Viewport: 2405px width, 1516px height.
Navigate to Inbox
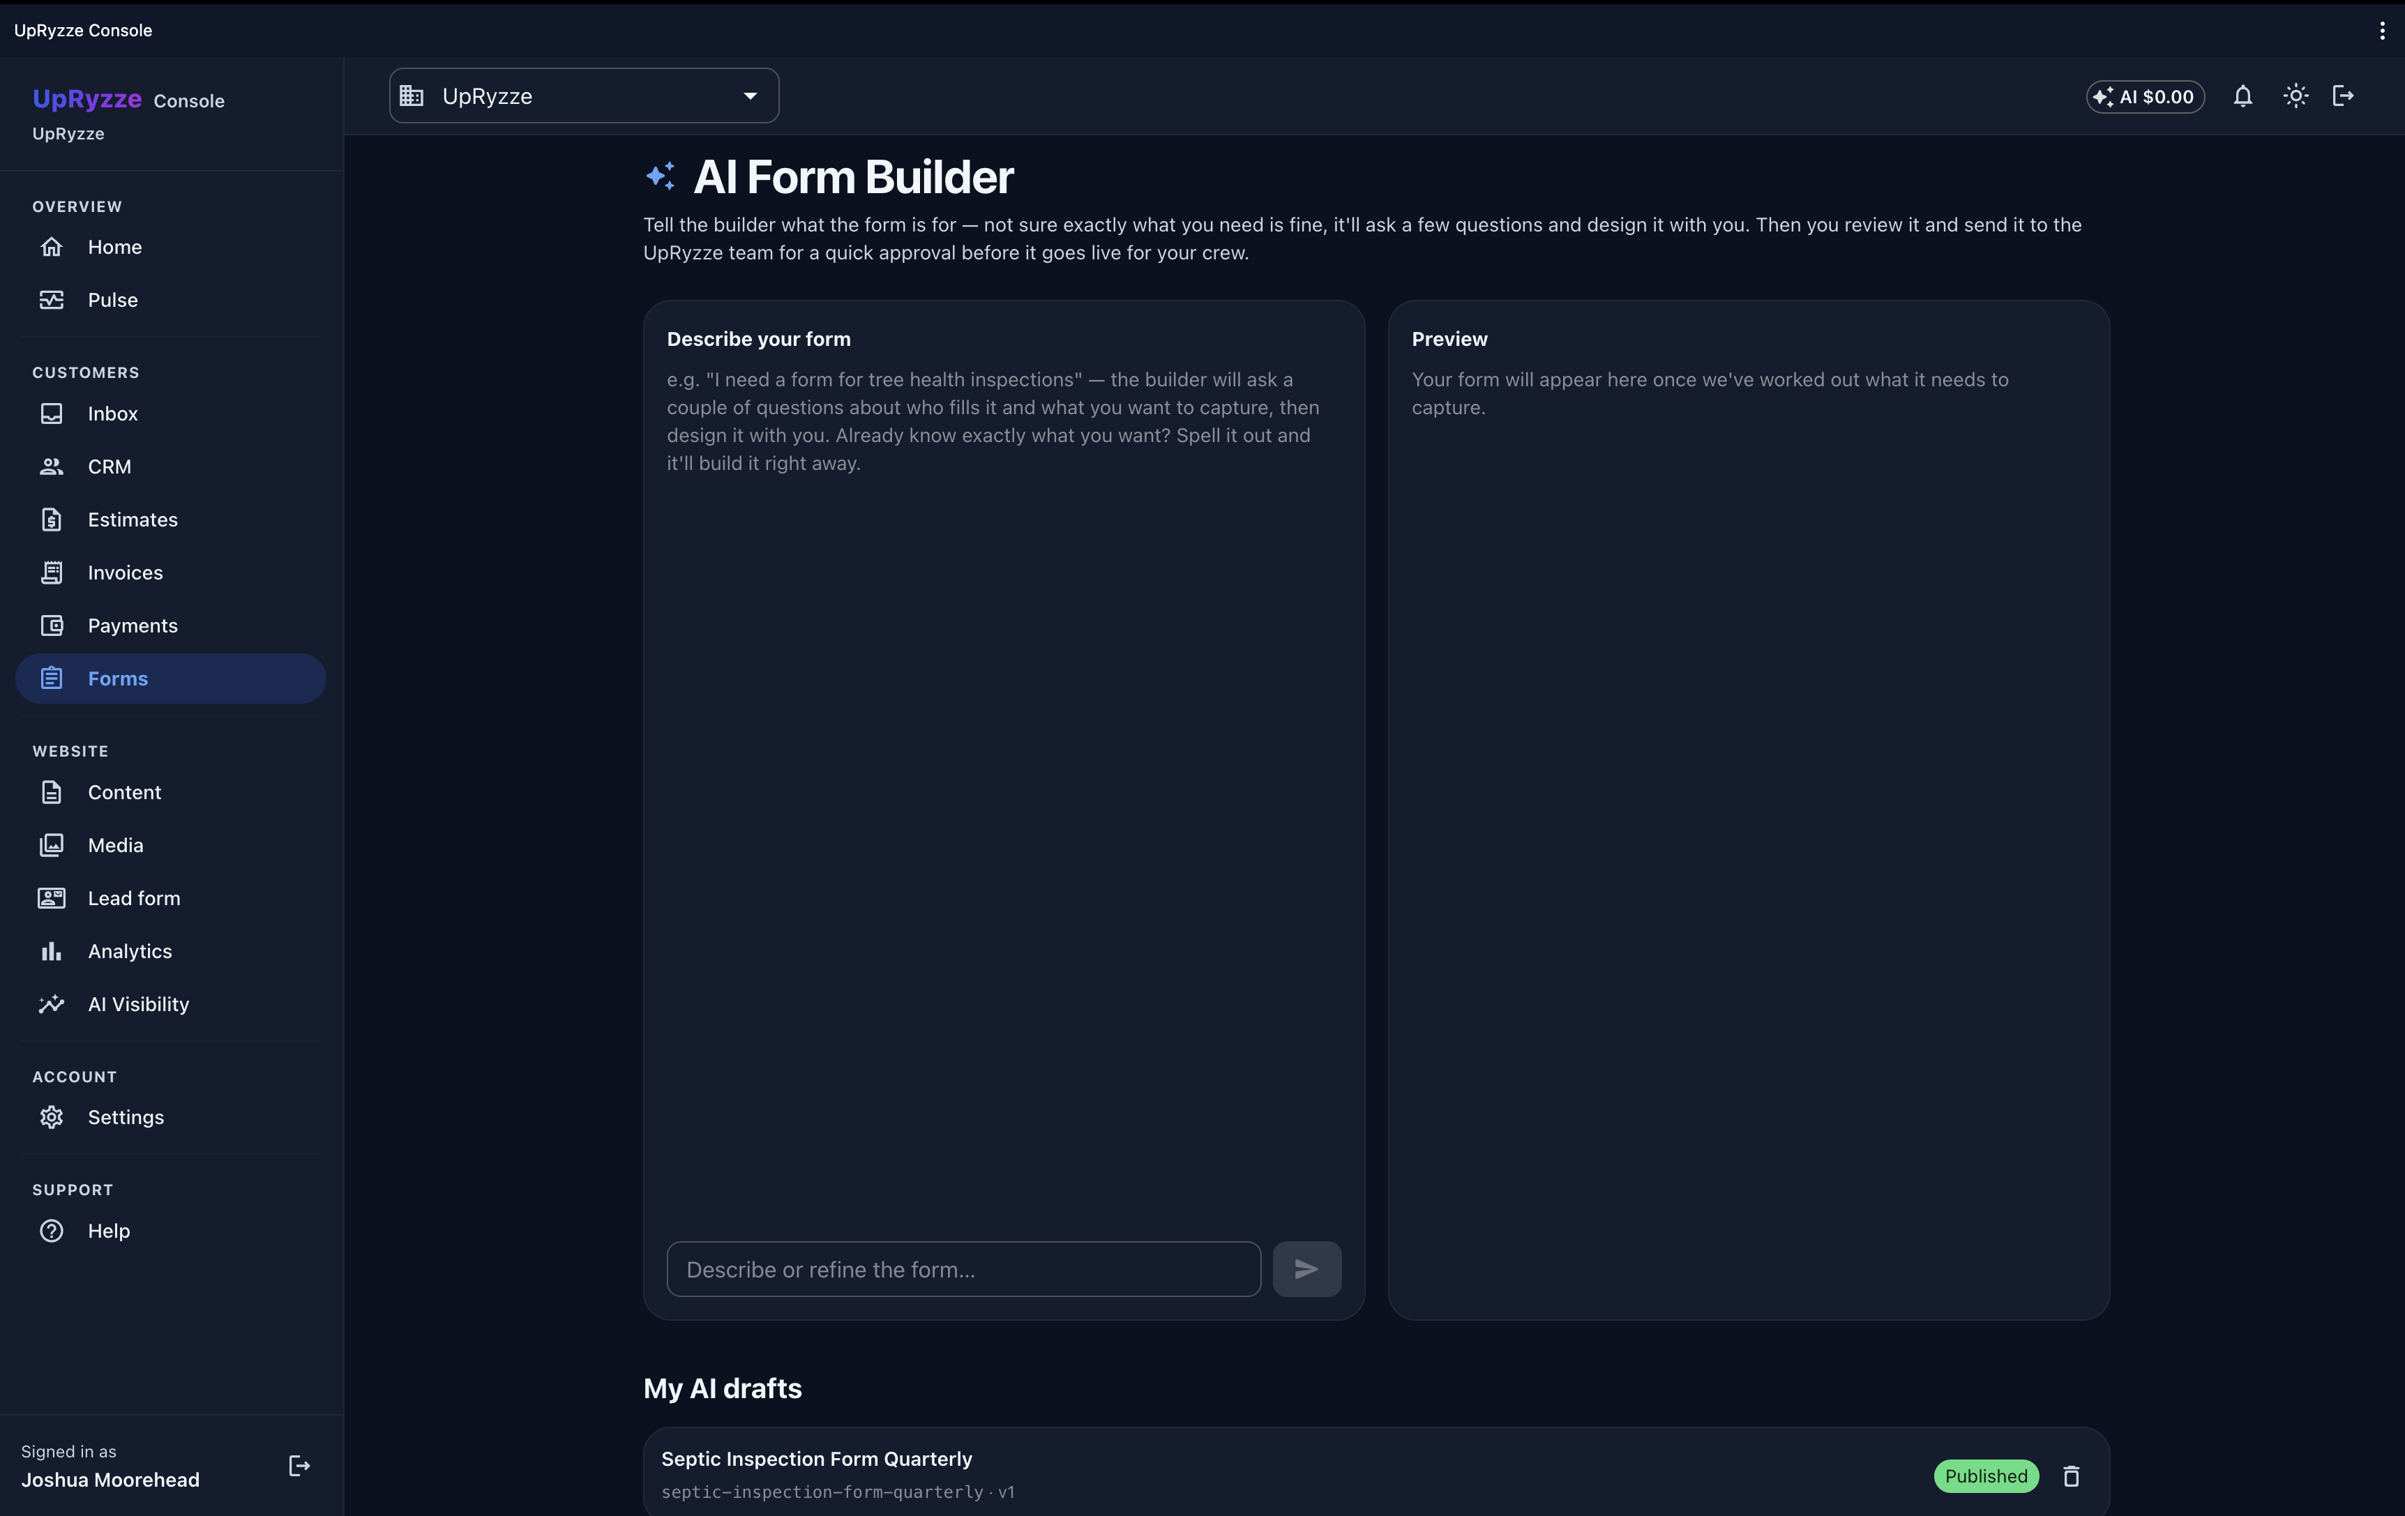click(171, 414)
